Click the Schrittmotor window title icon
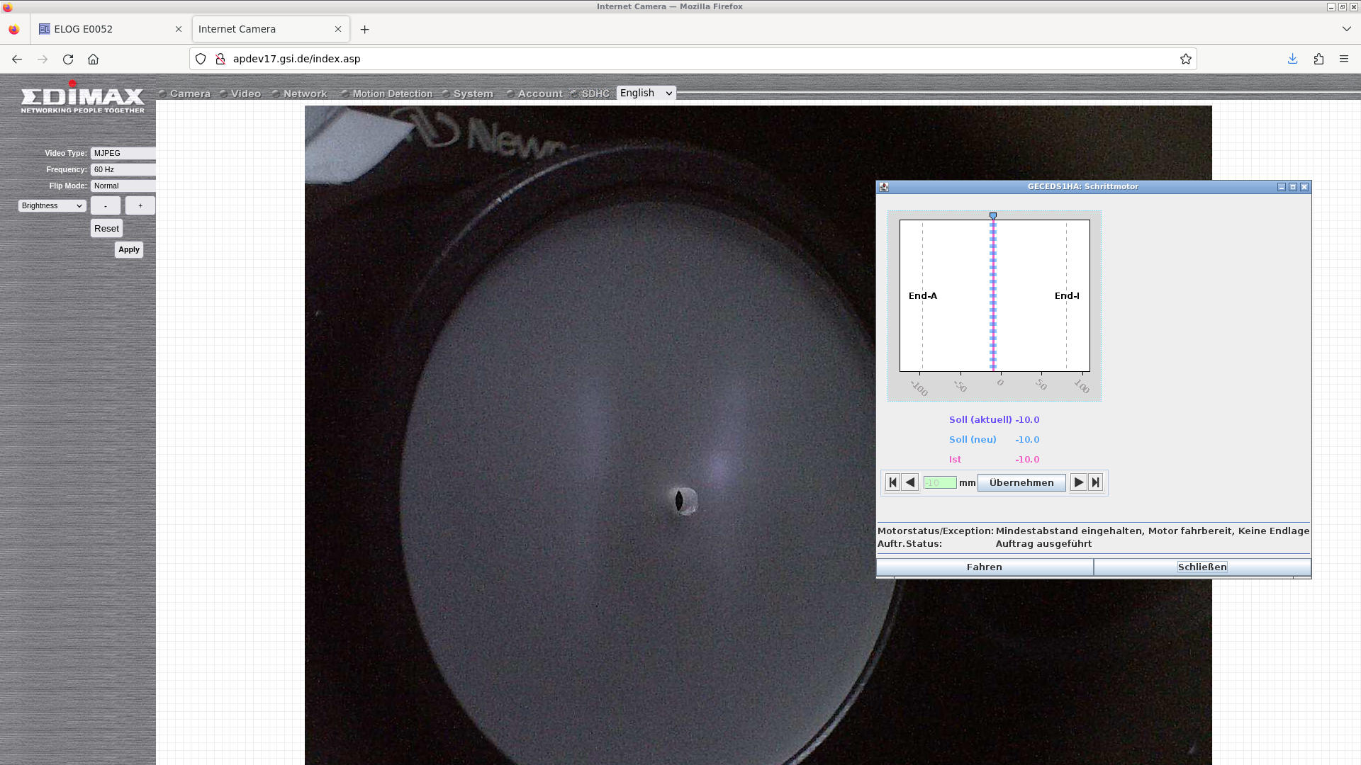1361x765 pixels. coord(884,187)
